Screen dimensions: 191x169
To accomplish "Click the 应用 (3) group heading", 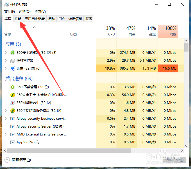I will tap(13, 44).
